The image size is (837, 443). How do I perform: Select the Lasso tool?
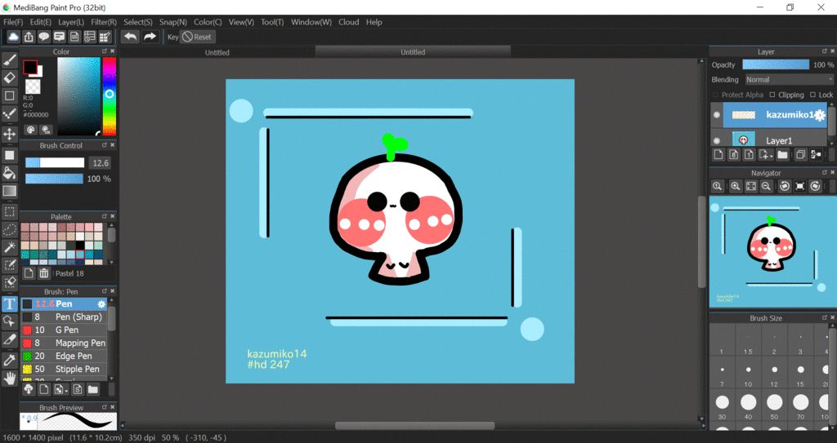click(9, 230)
